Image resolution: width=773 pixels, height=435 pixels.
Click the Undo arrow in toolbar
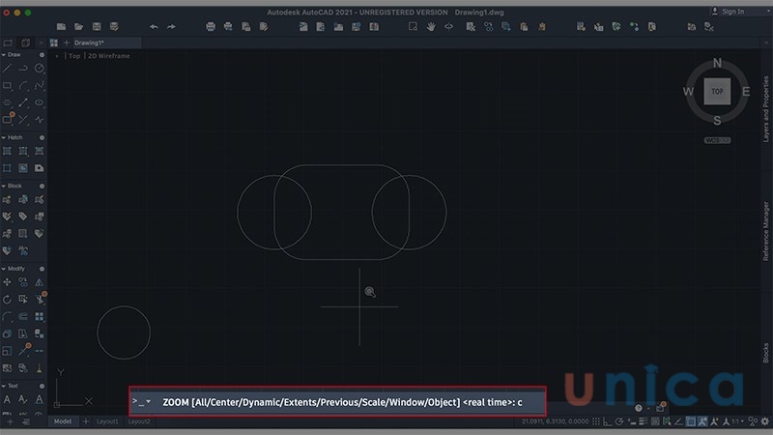point(154,26)
